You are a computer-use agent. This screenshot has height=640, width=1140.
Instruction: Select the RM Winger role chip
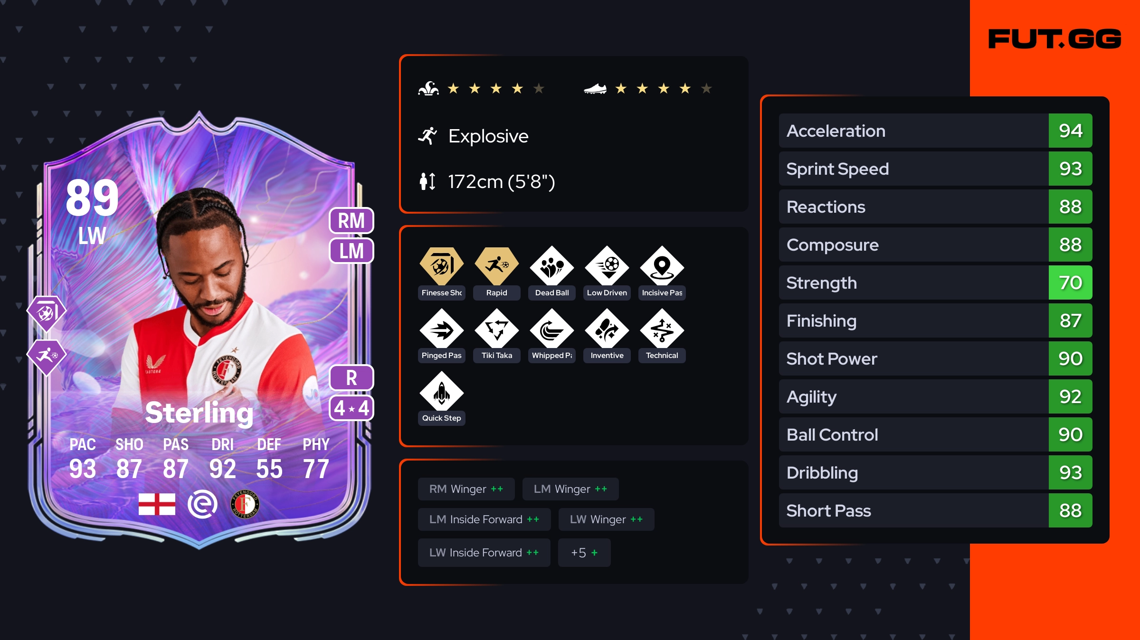466,489
